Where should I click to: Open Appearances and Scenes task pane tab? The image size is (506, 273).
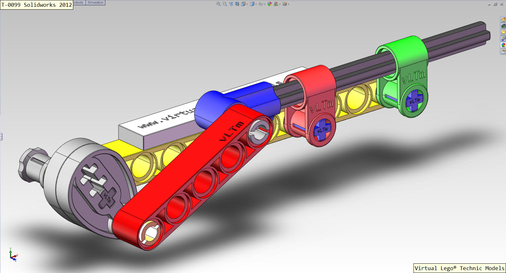point(503,45)
